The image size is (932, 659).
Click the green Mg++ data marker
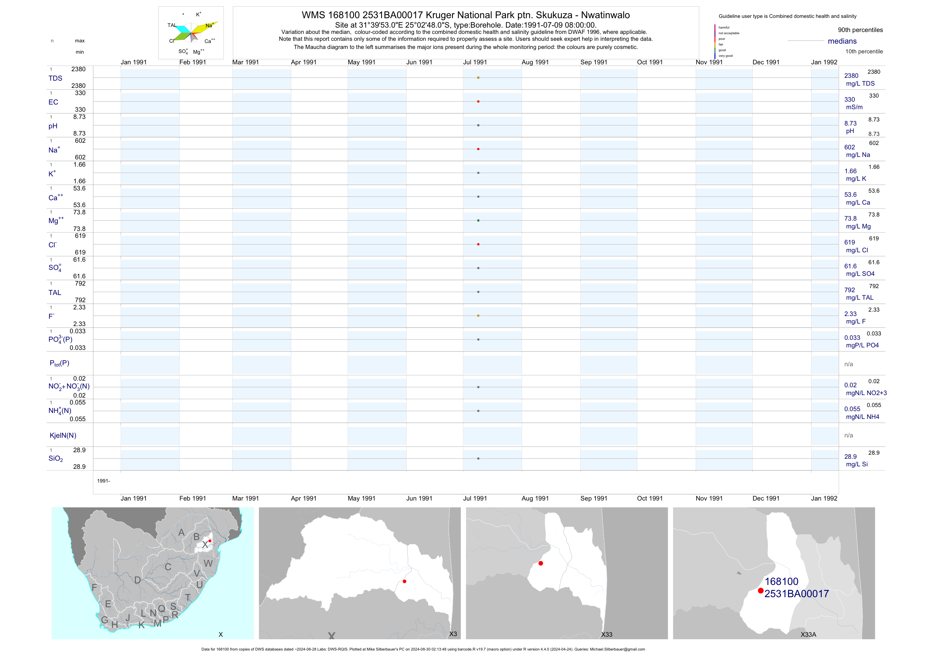(478, 220)
